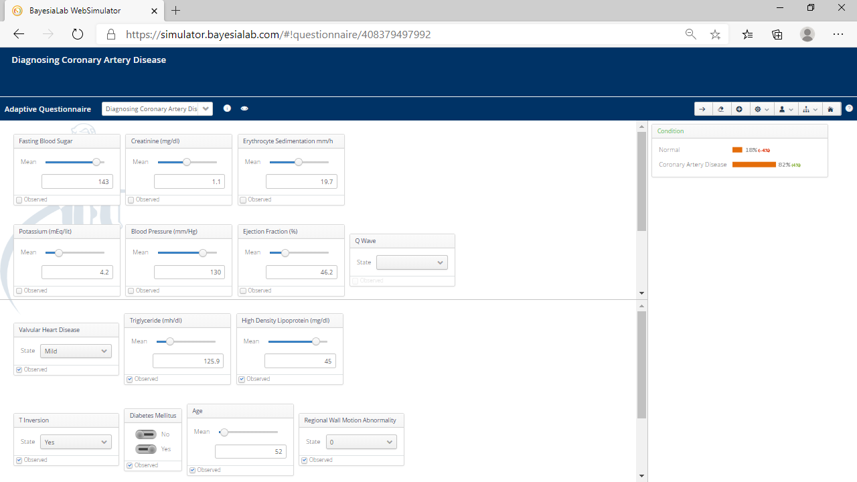Open Regional Wall Motion Abnormality state dropdown
The image size is (857, 482).
click(x=361, y=442)
